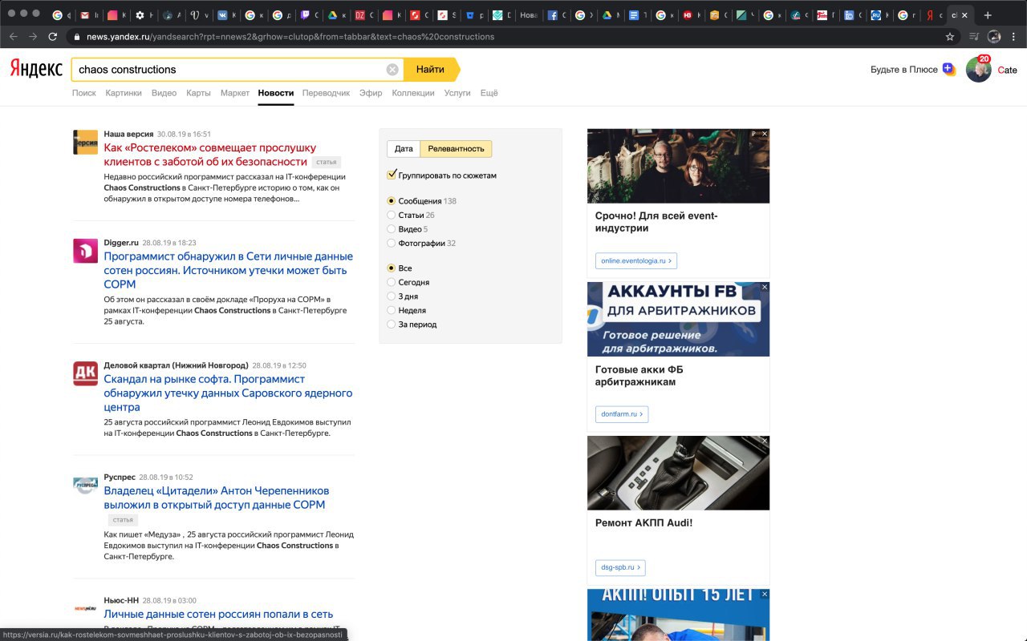Viewport: 1027px width, 641px height.
Task: Bookmark this page with the star icon
Action: pyautogui.click(x=950, y=37)
